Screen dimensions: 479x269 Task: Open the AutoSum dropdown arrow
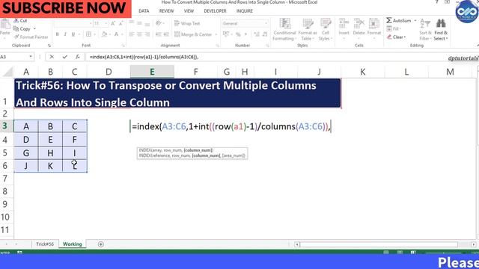pos(415,20)
